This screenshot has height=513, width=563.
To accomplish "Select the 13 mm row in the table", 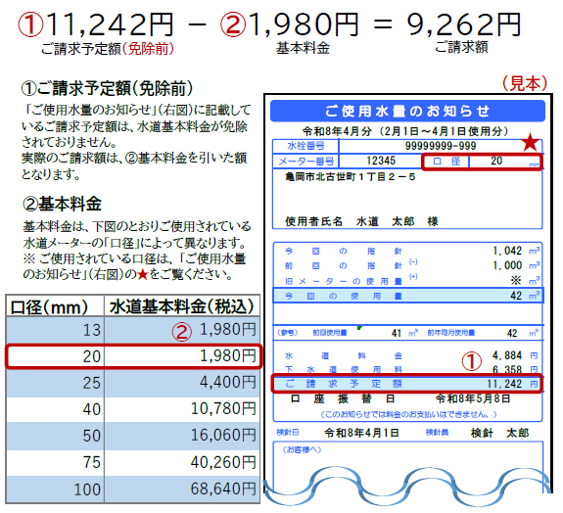I will [133, 330].
